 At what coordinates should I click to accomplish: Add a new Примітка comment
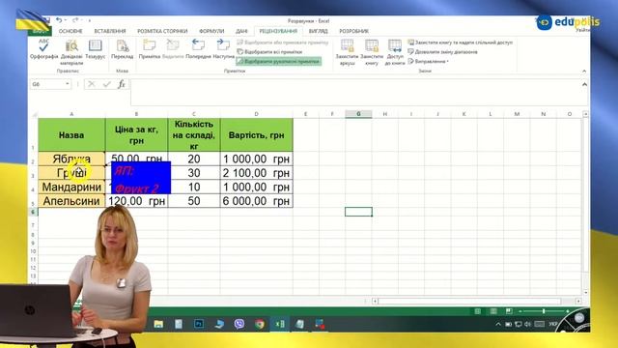[x=150, y=49]
